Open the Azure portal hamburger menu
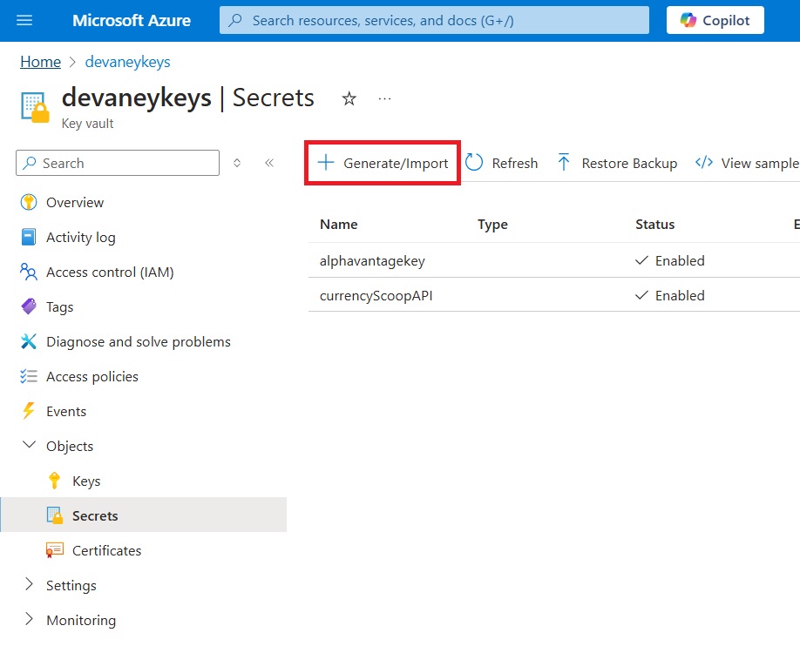This screenshot has height=646, width=800. tap(24, 20)
